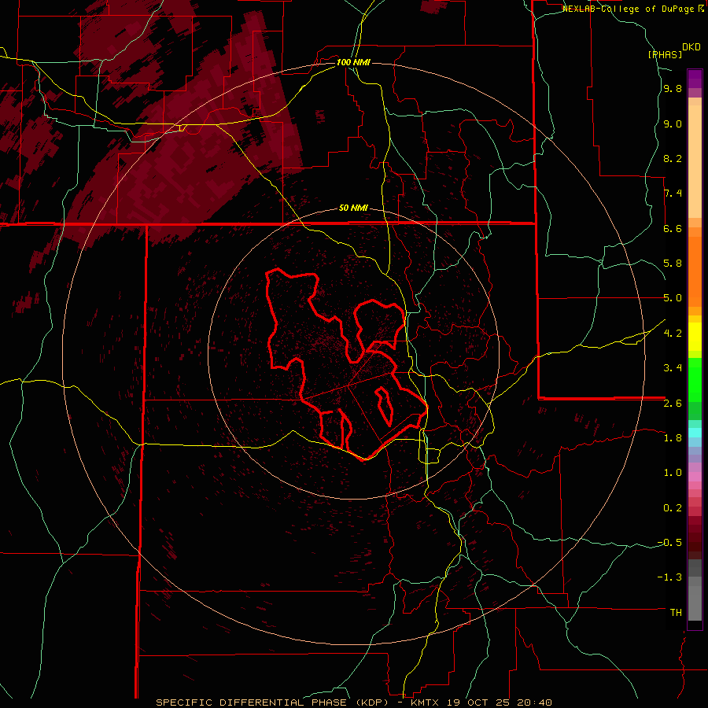
Task: Click the 4.2 scale value
Action: point(673,334)
